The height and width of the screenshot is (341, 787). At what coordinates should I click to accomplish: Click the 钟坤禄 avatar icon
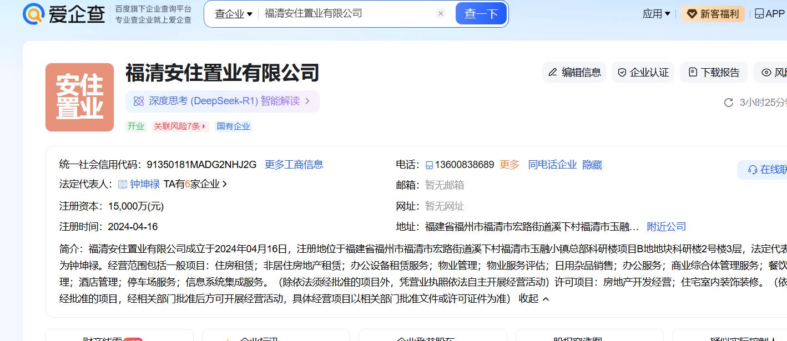coord(123,185)
